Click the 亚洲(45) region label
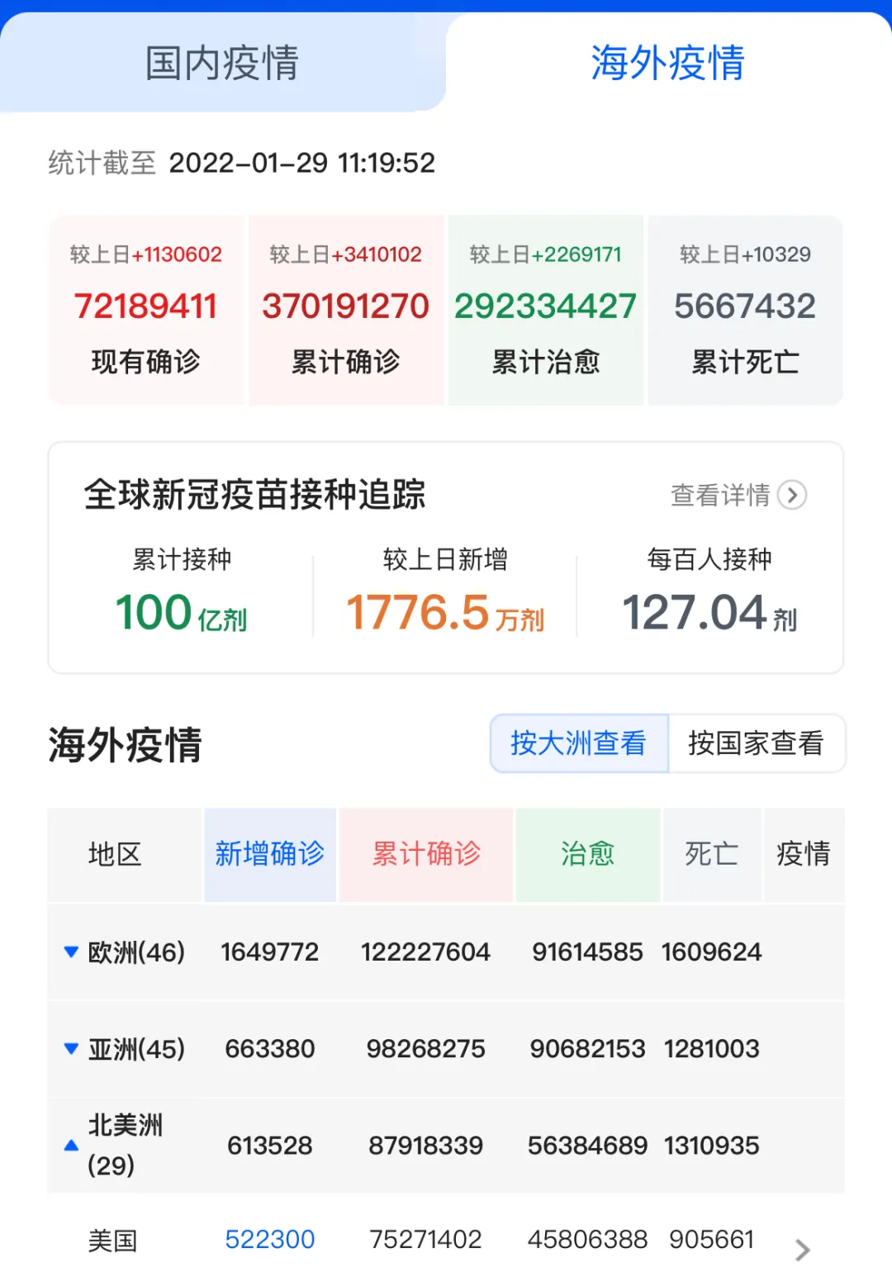The height and width of the screenshot is (1277, 892). pyautogui.click(x=136, y=1049)
